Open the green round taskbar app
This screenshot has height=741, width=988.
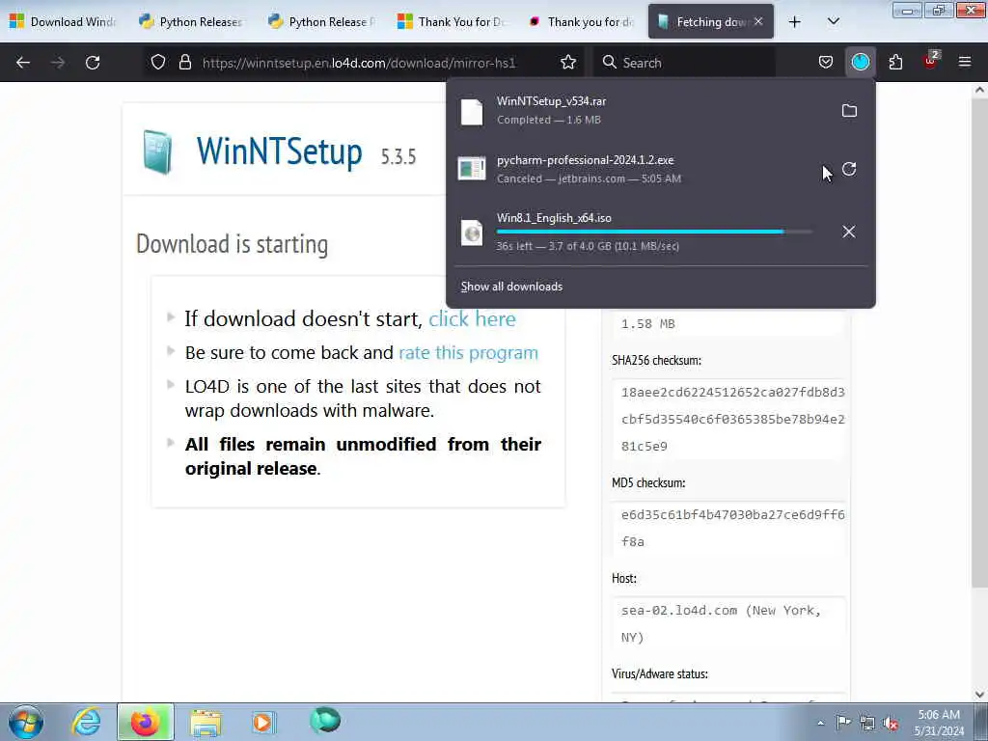click(x=325, y=720)
